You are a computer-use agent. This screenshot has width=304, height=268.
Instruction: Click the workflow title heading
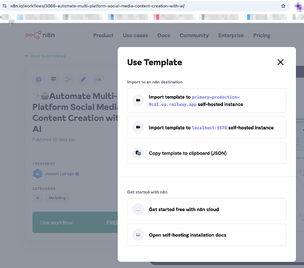click(x=75, y=112)
